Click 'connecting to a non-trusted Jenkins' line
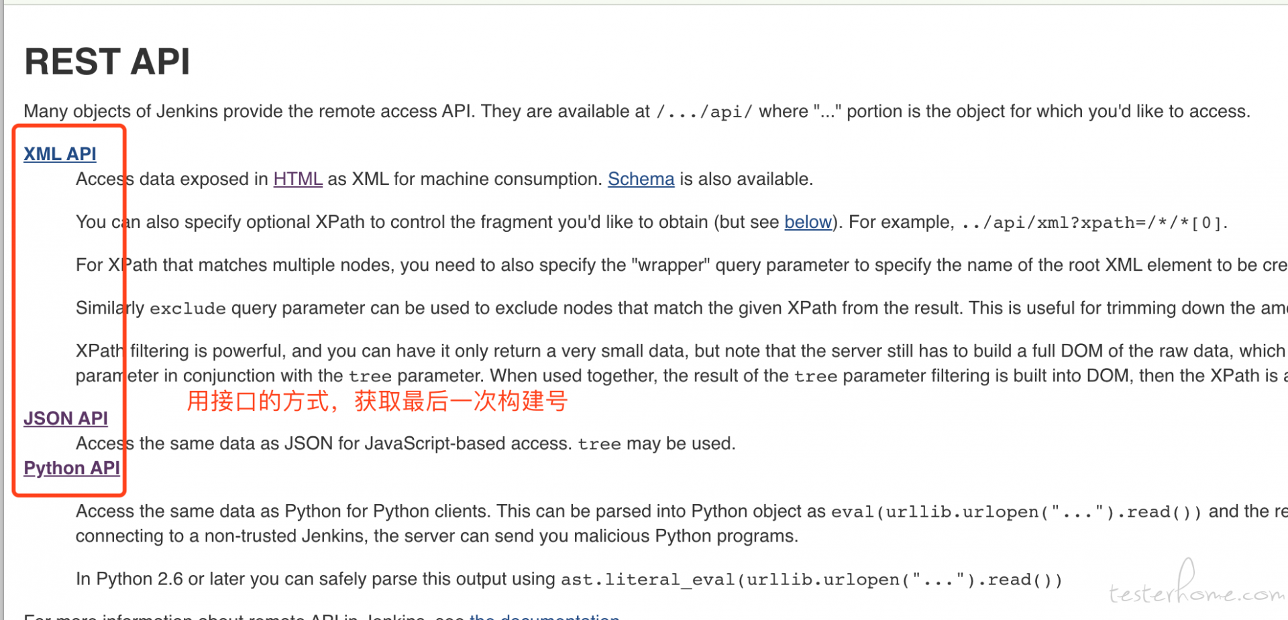This screenshot has height=620, width=1288. tap(437, 536)
